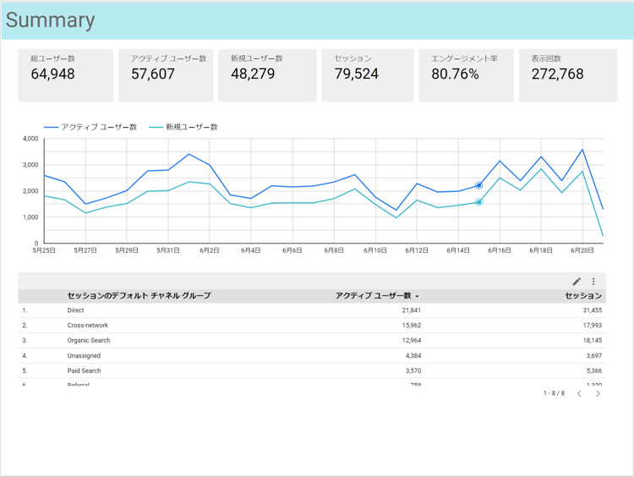
Task: Click the highlighted dark blue data point marker
Action: tap(478, 185)
